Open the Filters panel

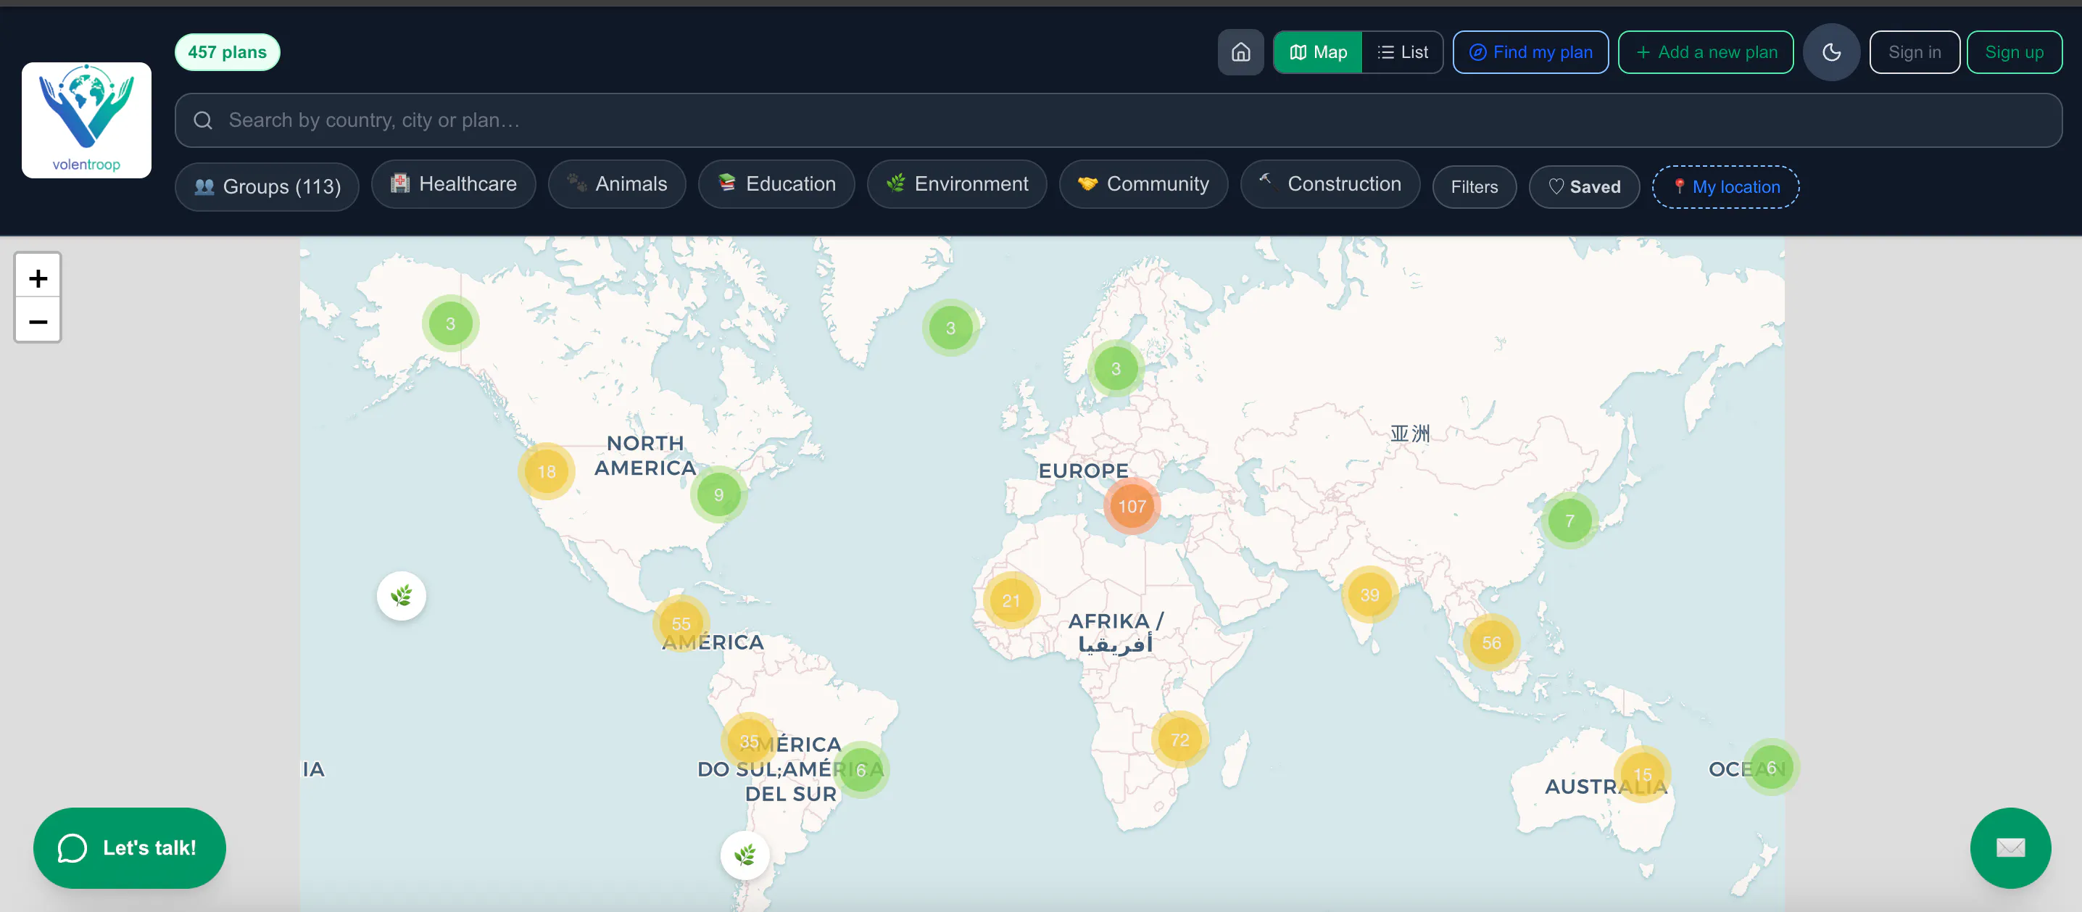(x=1475, y=187)
